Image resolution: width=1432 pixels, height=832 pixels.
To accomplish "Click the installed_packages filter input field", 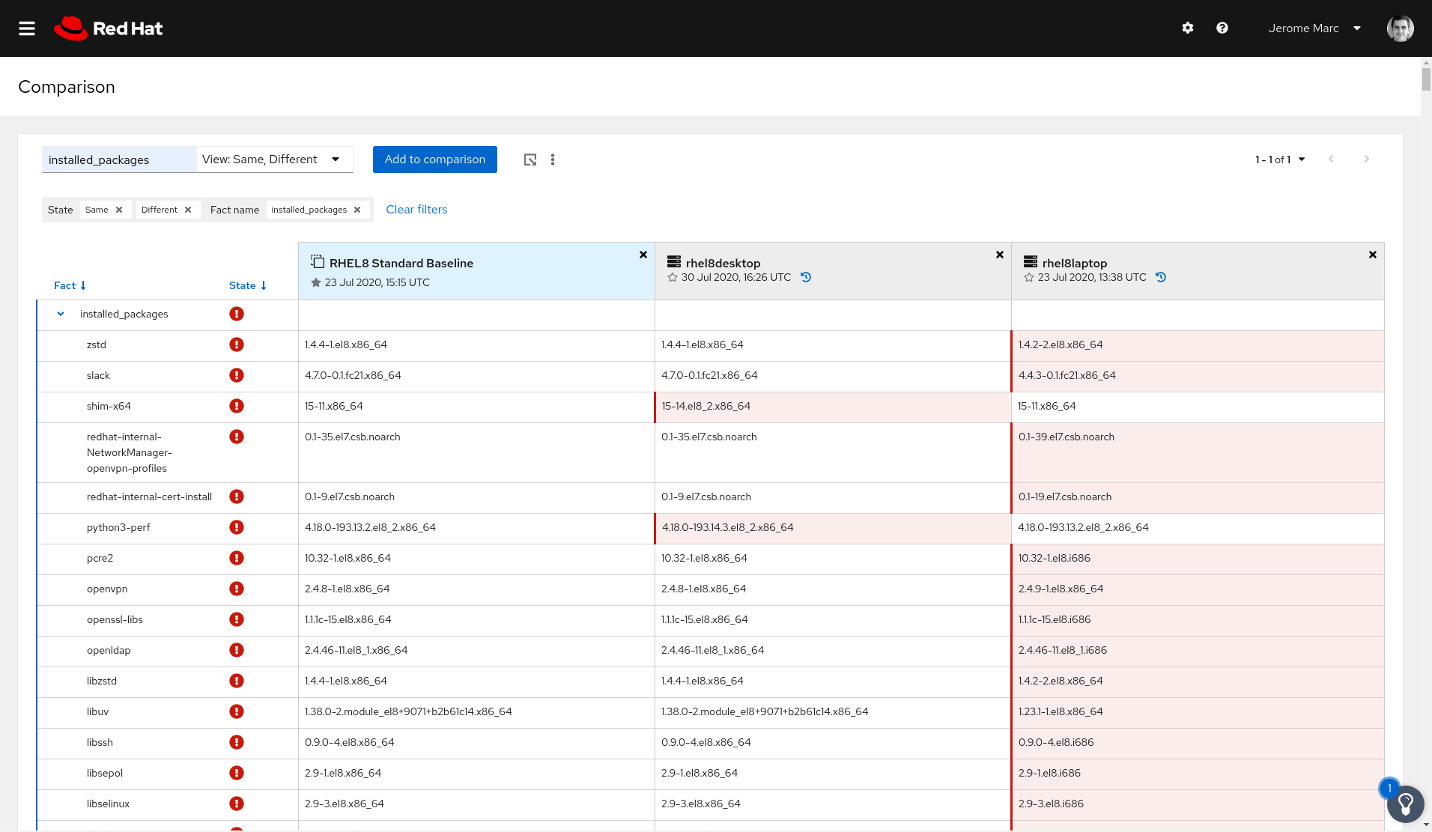I will point(119,160).
